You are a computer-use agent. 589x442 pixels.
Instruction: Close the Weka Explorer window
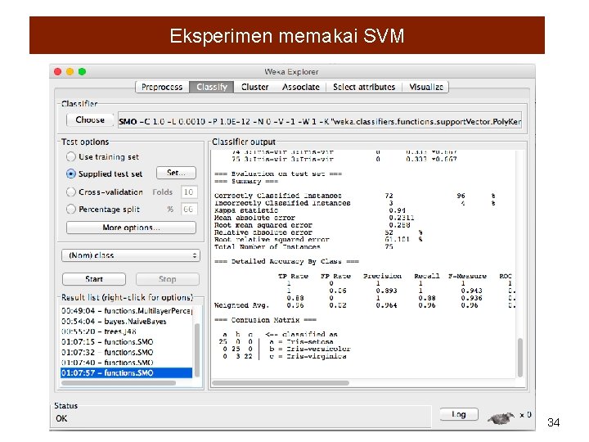click(58, 71)
